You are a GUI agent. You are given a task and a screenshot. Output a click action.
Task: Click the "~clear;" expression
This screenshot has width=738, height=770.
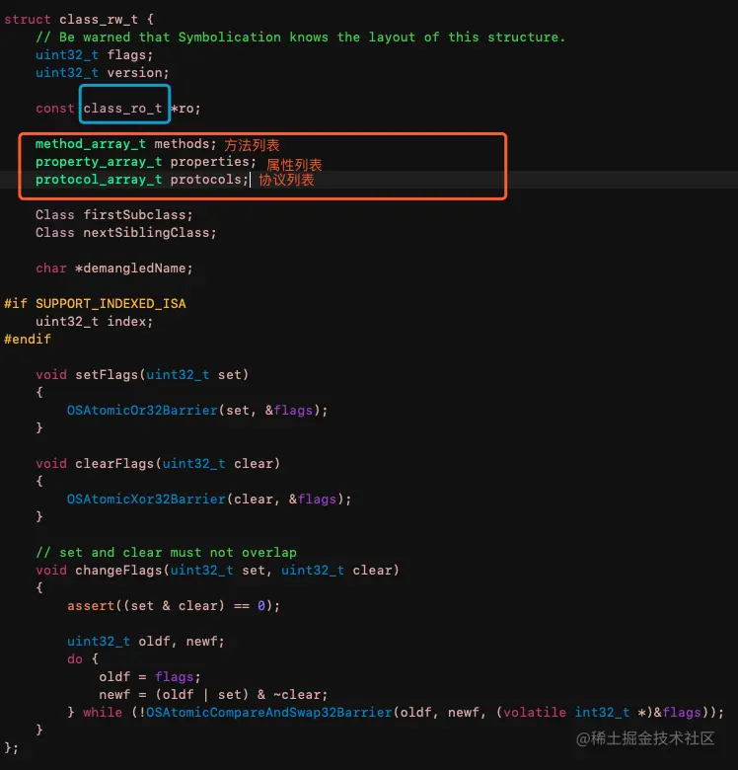pyautogui.click(x=300, y=694)
